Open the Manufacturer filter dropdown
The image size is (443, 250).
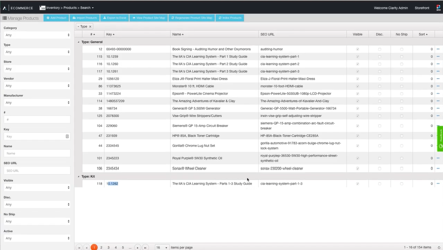click(x=37, y=103)
